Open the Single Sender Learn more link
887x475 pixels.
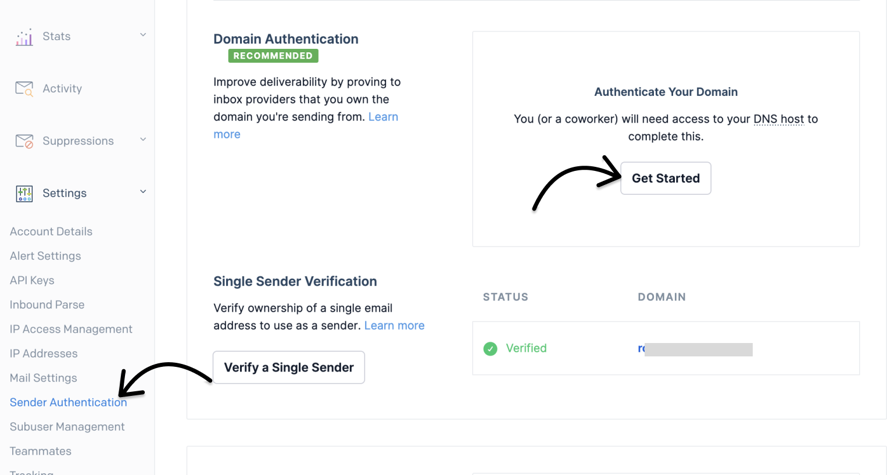(394, 325)
